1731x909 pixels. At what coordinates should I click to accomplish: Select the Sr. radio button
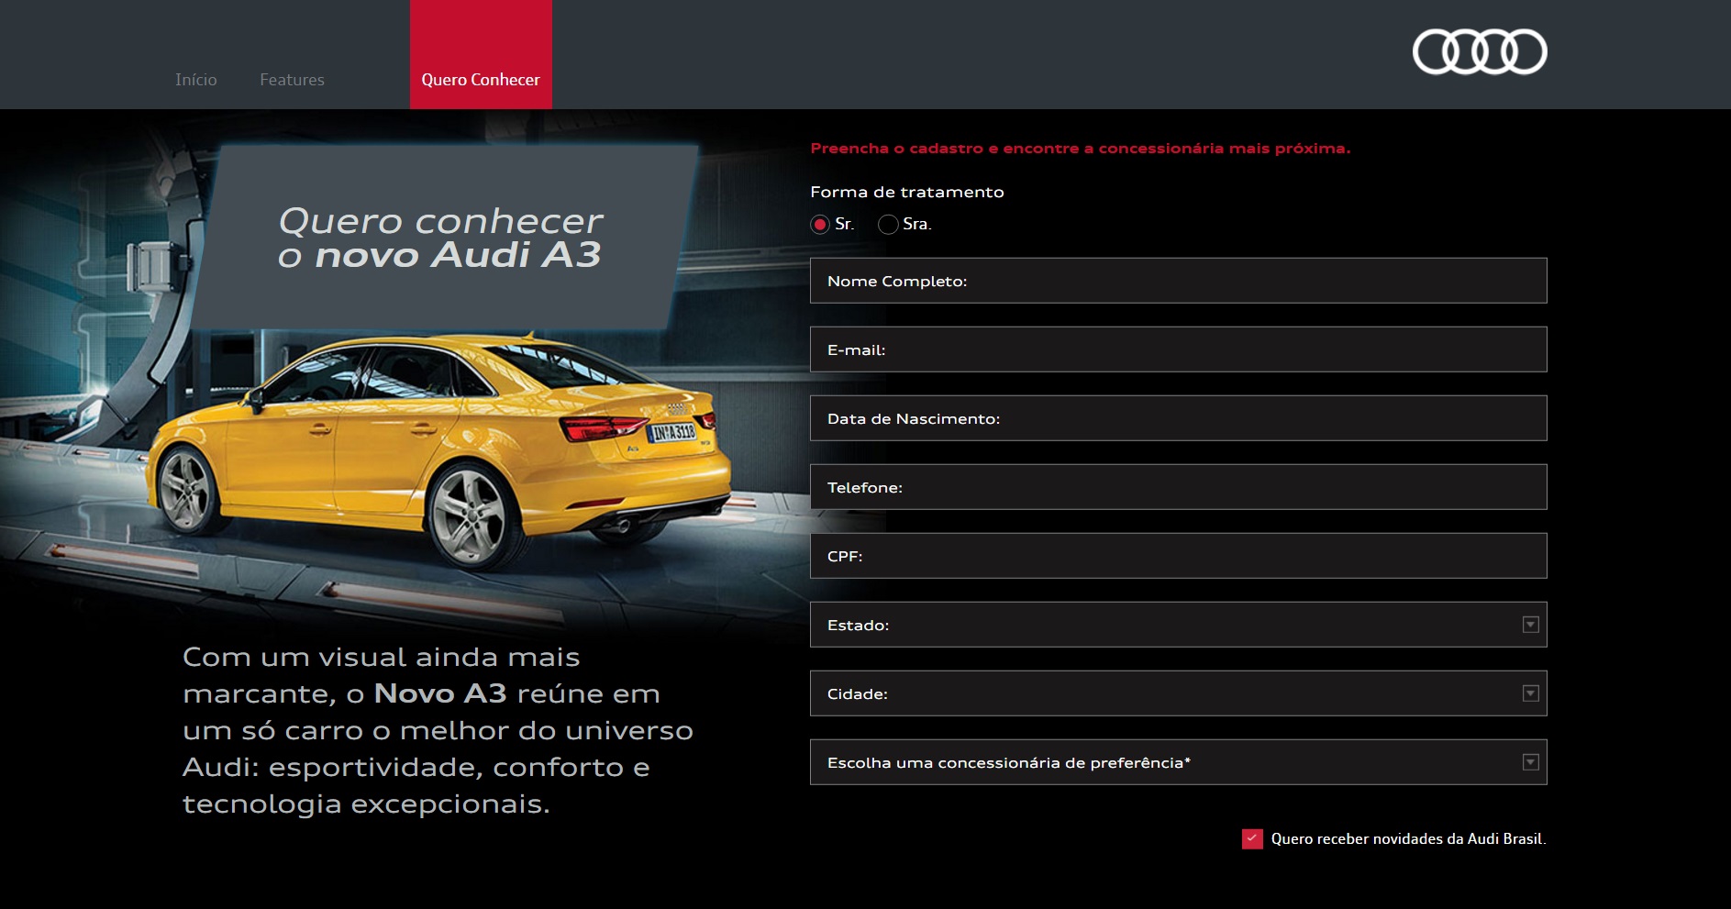(819, 224)
